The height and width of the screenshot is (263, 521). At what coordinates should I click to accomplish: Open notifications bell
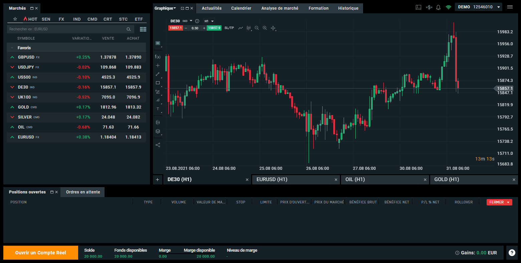[439, 7]
